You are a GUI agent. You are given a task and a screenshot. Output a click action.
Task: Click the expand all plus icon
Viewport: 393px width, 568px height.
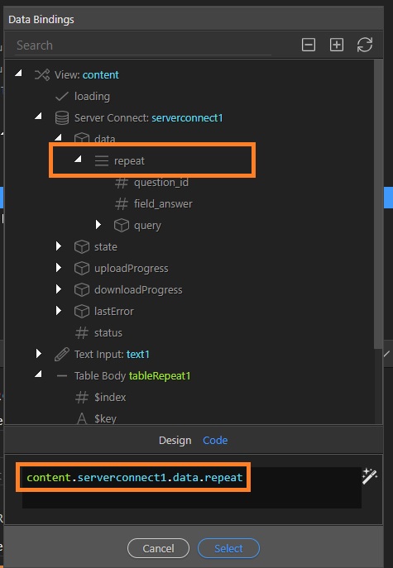[337, 45]
